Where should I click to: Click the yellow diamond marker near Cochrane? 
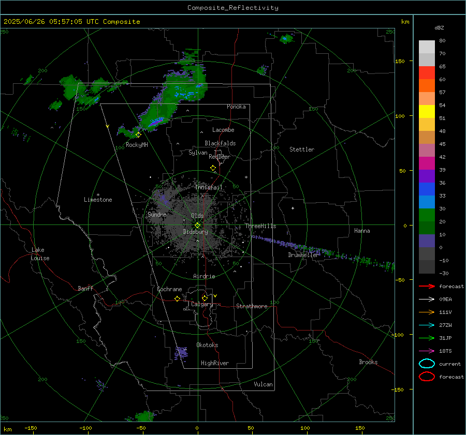[178, 298]
